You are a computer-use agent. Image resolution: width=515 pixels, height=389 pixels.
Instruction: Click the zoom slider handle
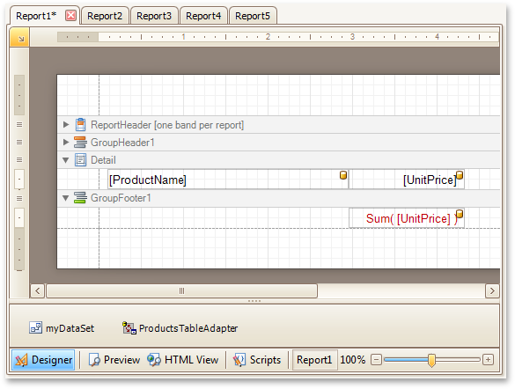[431, 360]
